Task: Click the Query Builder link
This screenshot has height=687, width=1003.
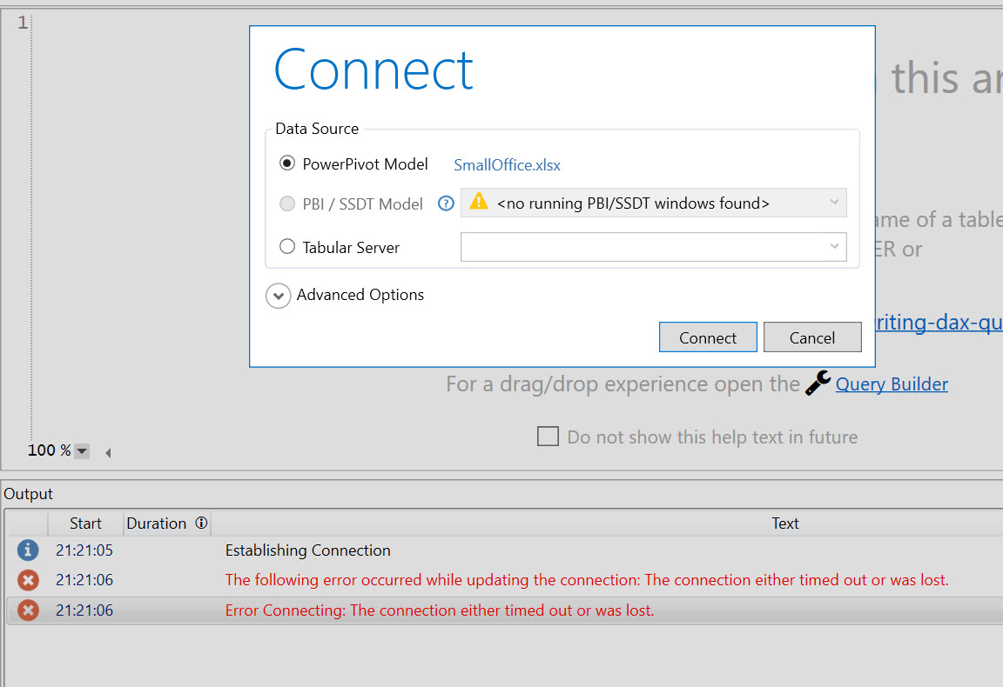Action: tap(891, 384)
